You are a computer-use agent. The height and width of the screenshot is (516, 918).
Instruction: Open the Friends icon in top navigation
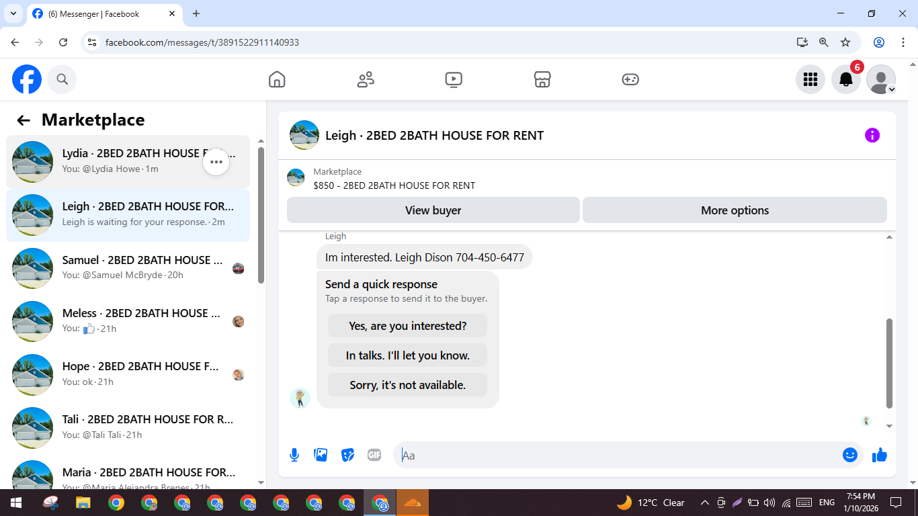[366, 79]
